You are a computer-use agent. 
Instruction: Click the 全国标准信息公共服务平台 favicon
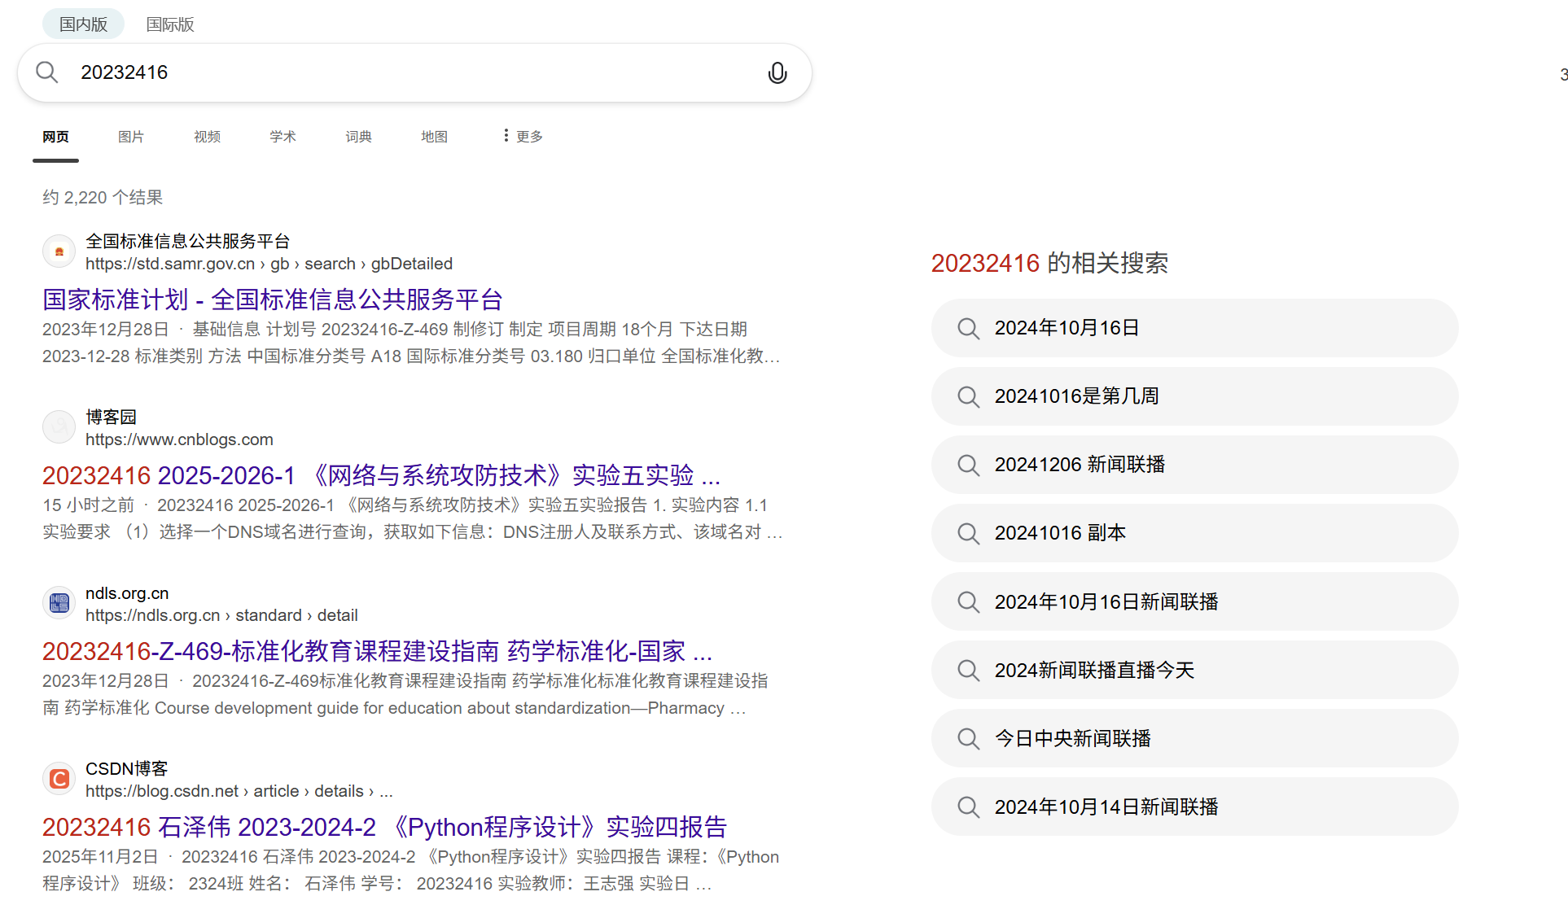(59, 251)
